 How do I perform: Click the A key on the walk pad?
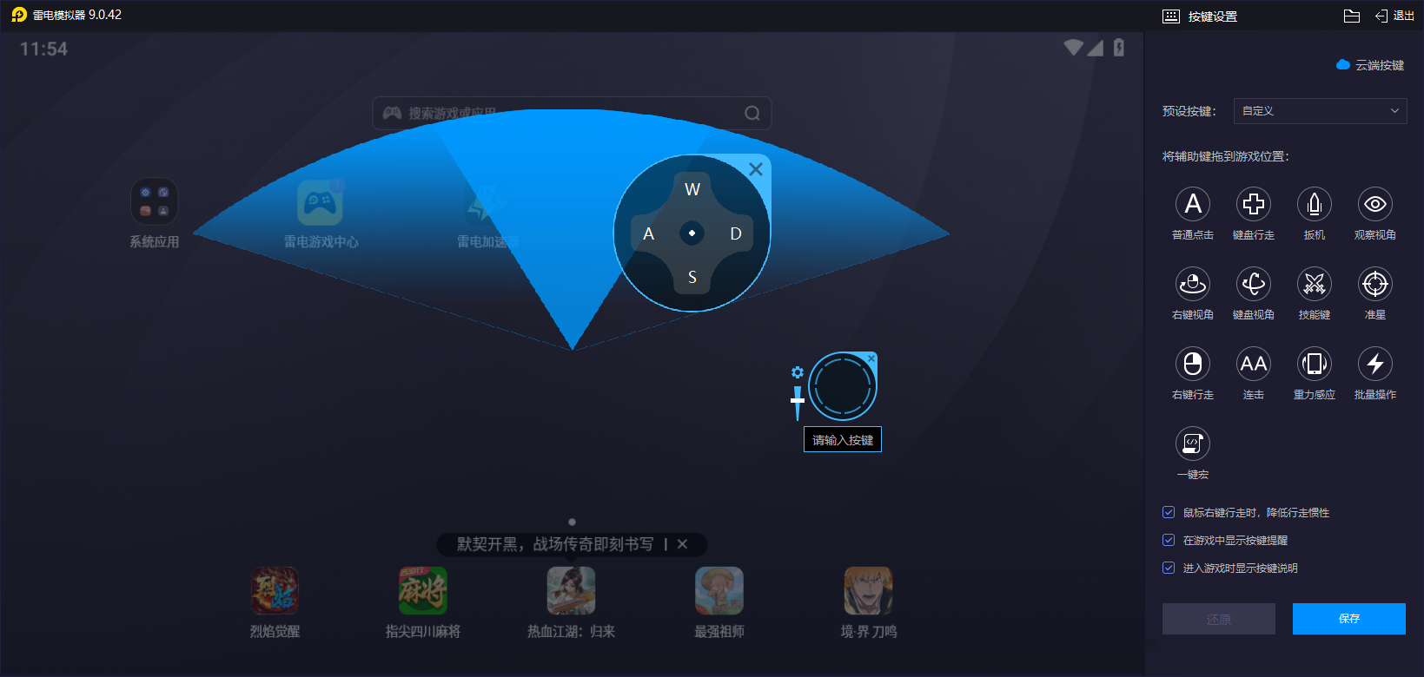[648, 233]
